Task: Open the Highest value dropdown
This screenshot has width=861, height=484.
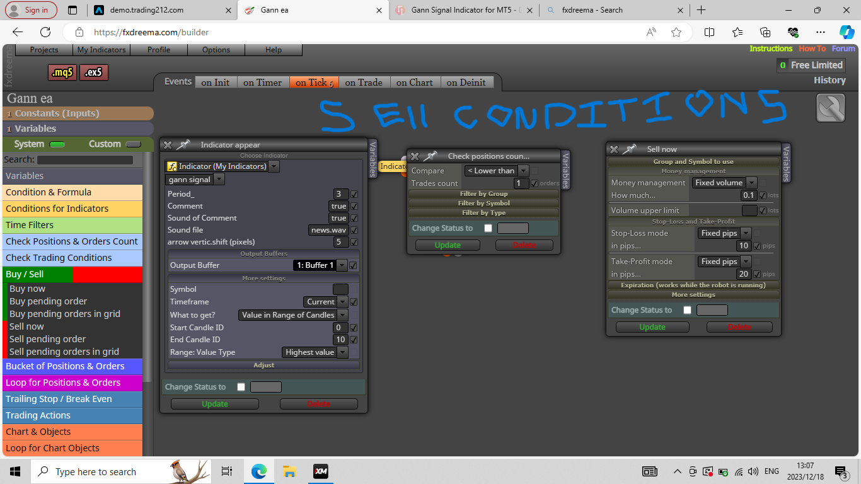Action: [342, 352]
